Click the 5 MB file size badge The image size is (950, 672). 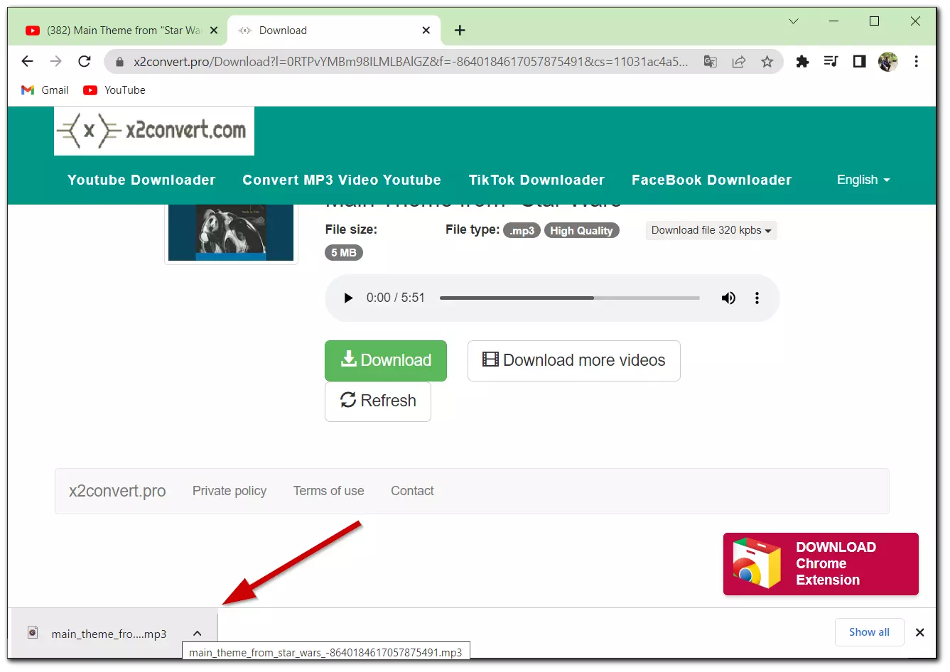(x=344, y=253)
